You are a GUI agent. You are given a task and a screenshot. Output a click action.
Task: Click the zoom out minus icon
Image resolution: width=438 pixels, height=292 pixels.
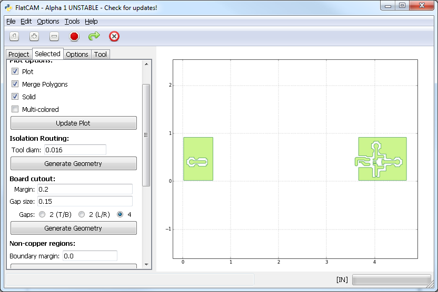click(x=54, y=36)
